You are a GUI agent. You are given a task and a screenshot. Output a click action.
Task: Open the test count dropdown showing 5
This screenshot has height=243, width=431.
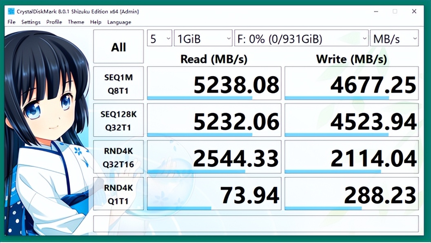pos(159,38)
